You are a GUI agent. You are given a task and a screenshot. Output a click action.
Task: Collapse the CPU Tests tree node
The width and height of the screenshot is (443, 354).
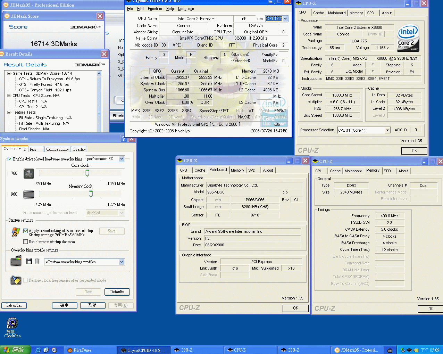click(x=9, y=96)
